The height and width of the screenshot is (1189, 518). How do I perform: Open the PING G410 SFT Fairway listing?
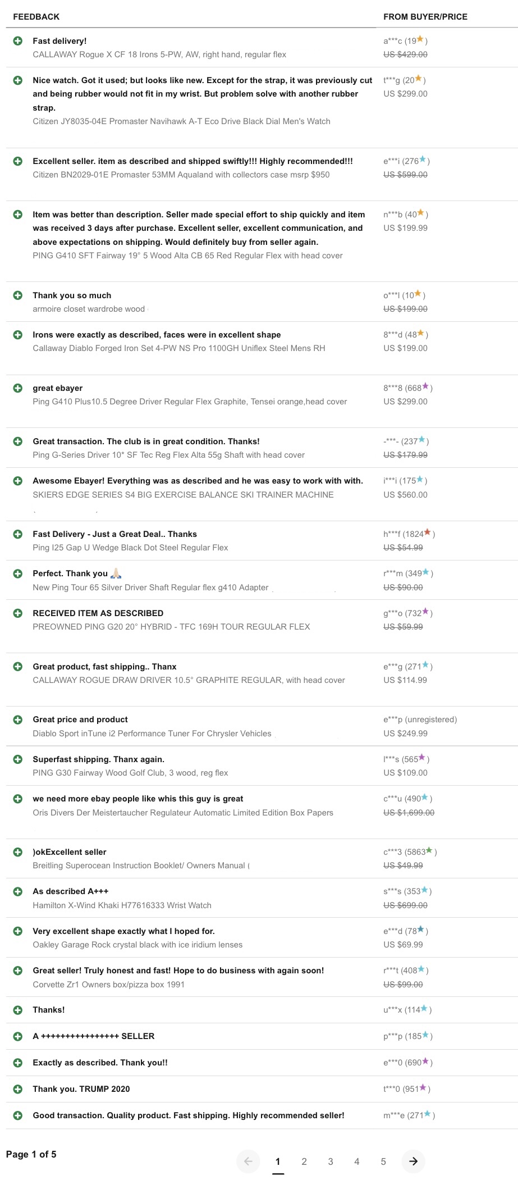pos(187,256)
